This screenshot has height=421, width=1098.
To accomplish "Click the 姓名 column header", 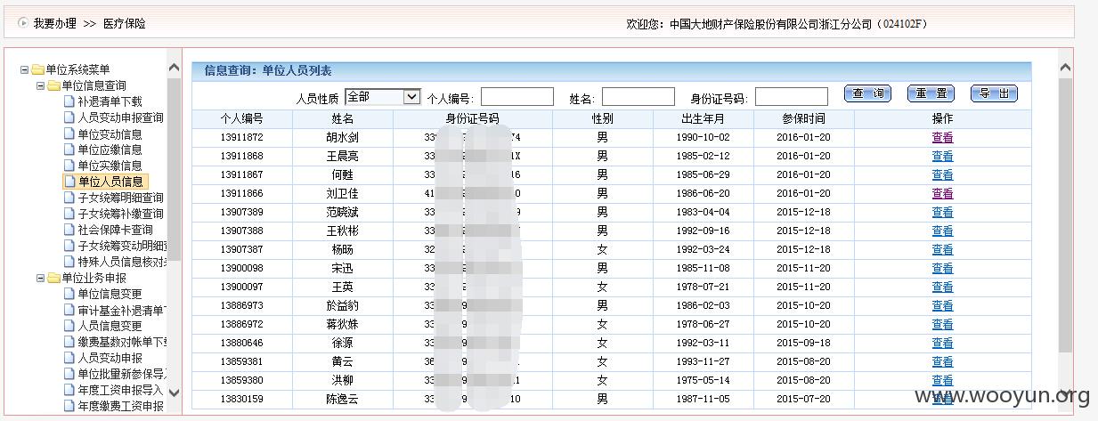I will click(343, 118).
